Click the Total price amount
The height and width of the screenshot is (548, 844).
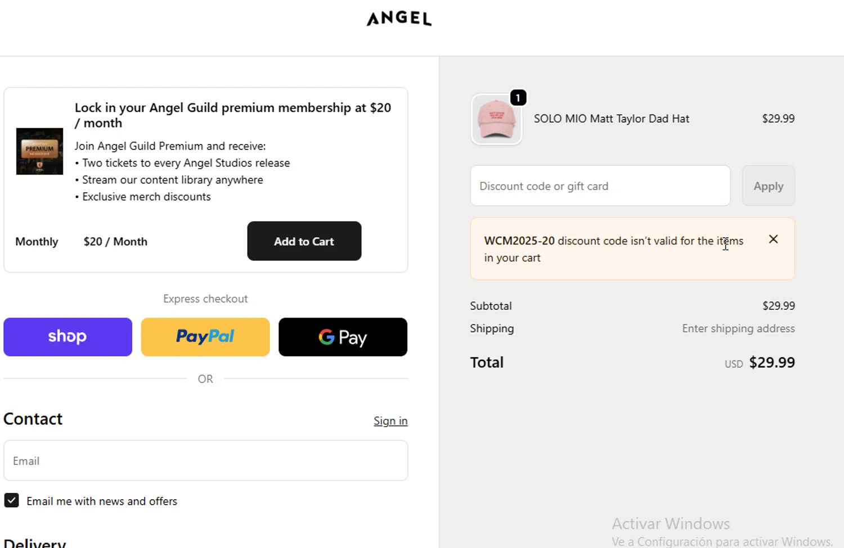771,363
